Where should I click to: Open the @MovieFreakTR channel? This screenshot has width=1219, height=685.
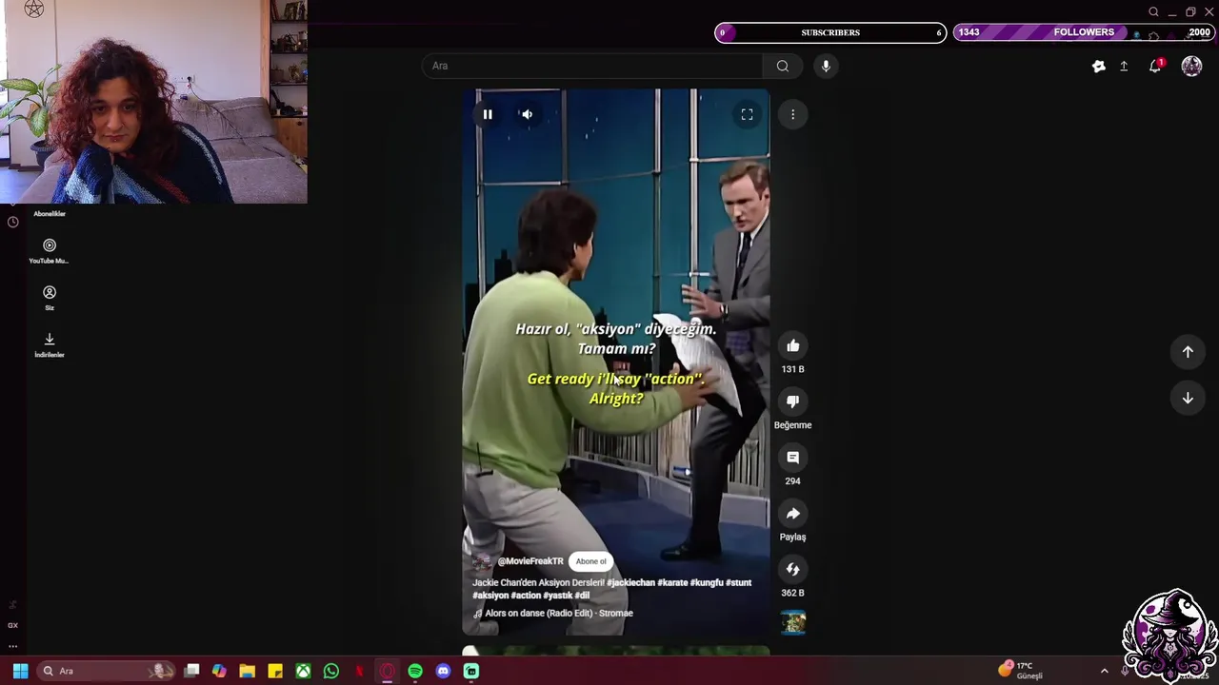[x=530, y=561]
